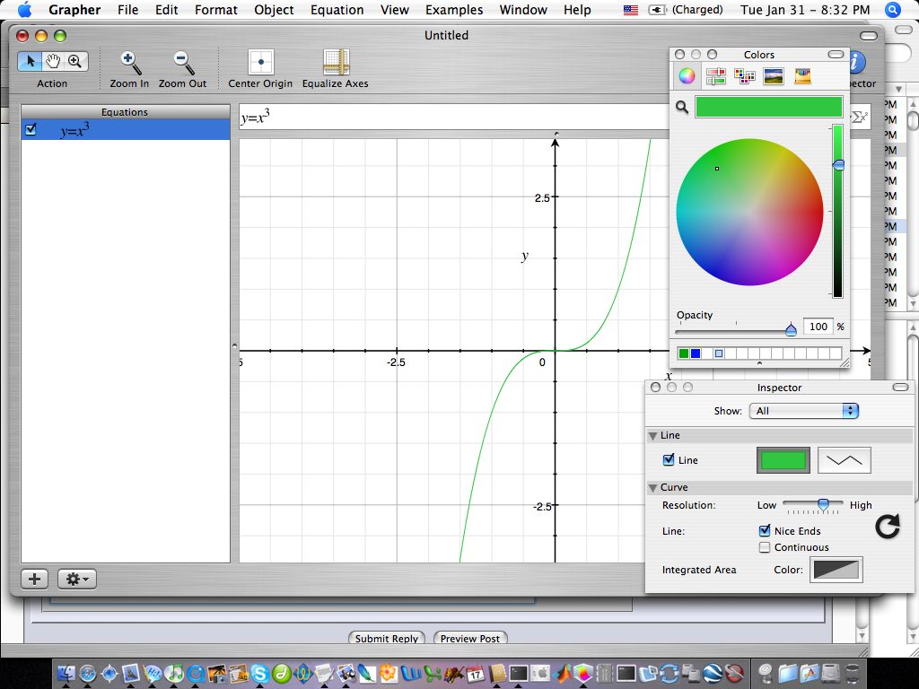Click the add equation plus button

pos(34,579)
